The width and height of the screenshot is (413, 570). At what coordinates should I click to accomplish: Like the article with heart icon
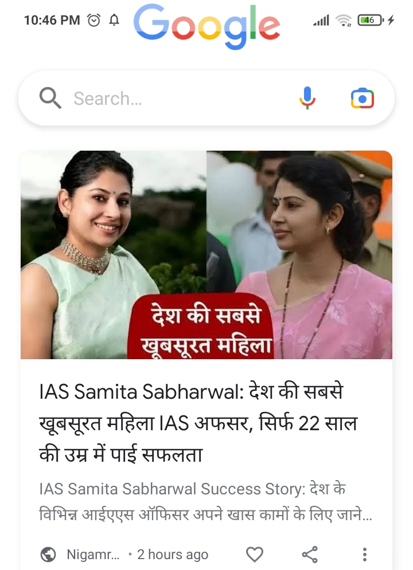(x=254, y=555)
